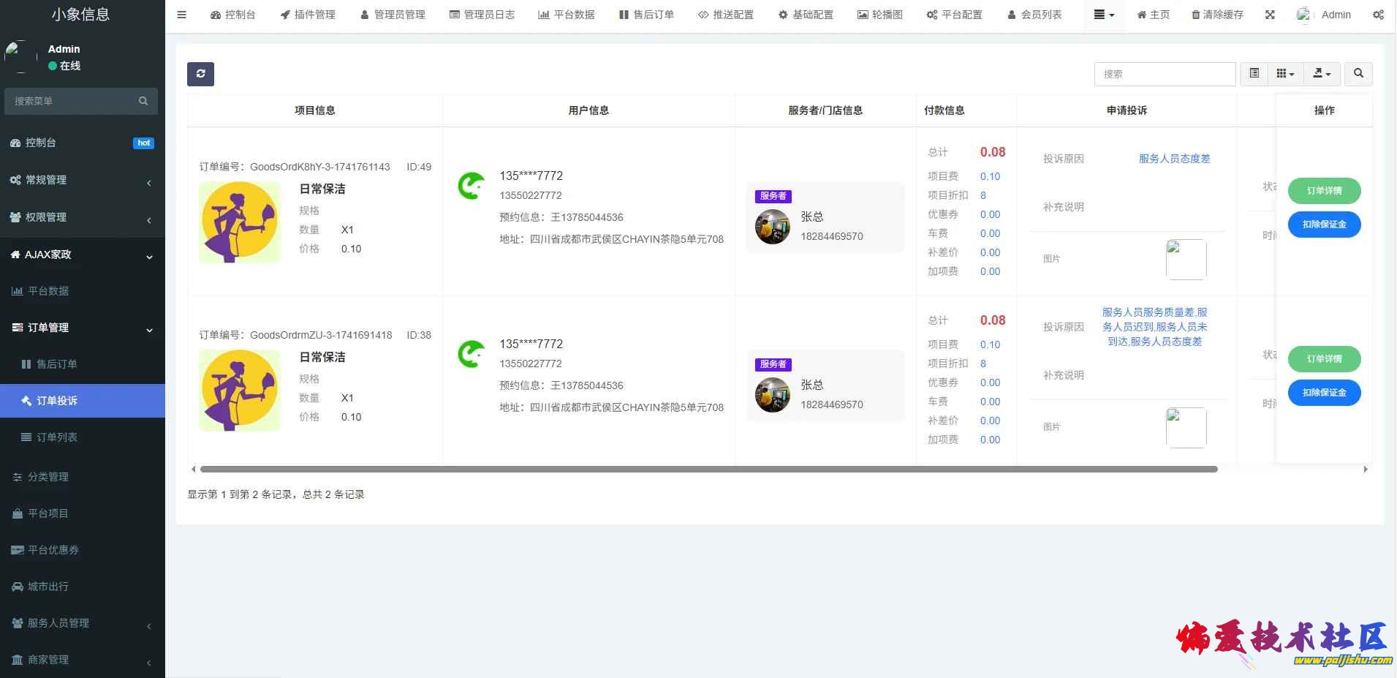Open the settings gears icon at top right

1378,15
